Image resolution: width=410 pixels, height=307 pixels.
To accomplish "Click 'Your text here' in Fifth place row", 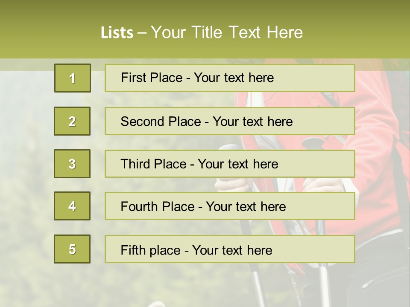I will coord(232,250).
